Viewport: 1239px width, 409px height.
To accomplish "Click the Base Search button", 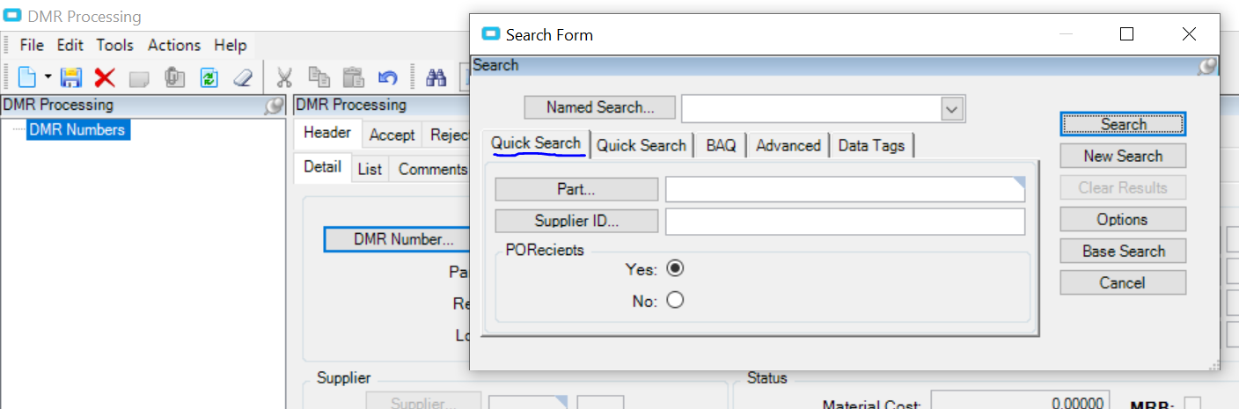I will (1123, 251).
